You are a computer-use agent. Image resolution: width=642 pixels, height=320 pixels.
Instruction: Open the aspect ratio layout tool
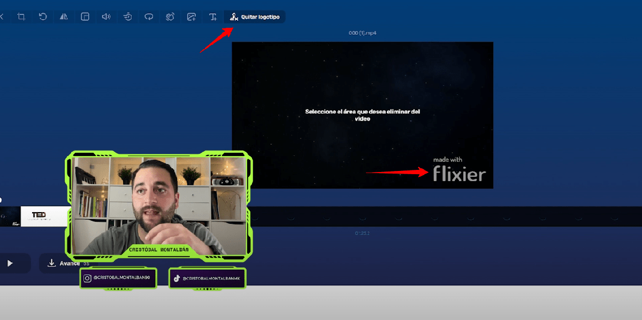85,17
